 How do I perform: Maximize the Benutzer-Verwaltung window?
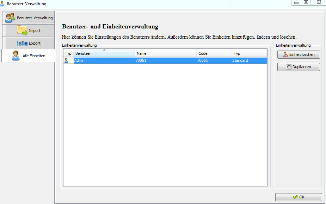tap(306, 2)
